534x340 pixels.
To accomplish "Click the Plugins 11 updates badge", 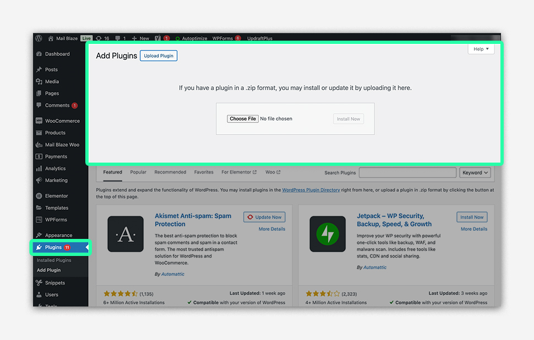I will (x=67, y=247).
